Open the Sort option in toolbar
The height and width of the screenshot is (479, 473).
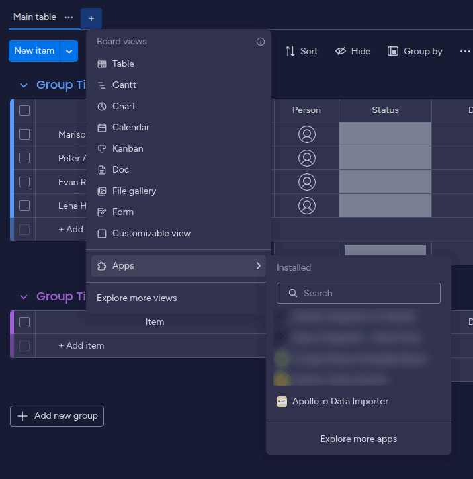pos(301,51)
